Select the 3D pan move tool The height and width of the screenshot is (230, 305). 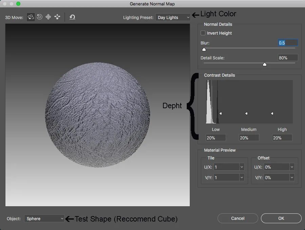point(48,17)
